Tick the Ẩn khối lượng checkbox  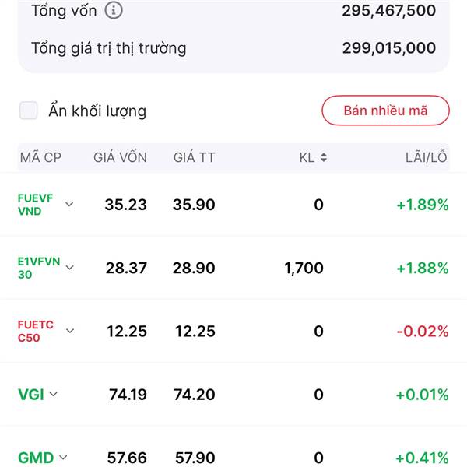[x=28, y=111]
